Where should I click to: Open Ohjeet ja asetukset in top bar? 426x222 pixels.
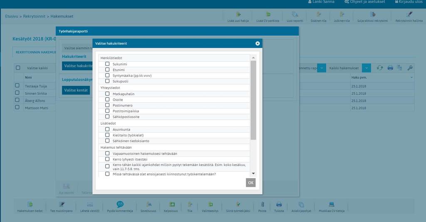[x=365, y=2]
